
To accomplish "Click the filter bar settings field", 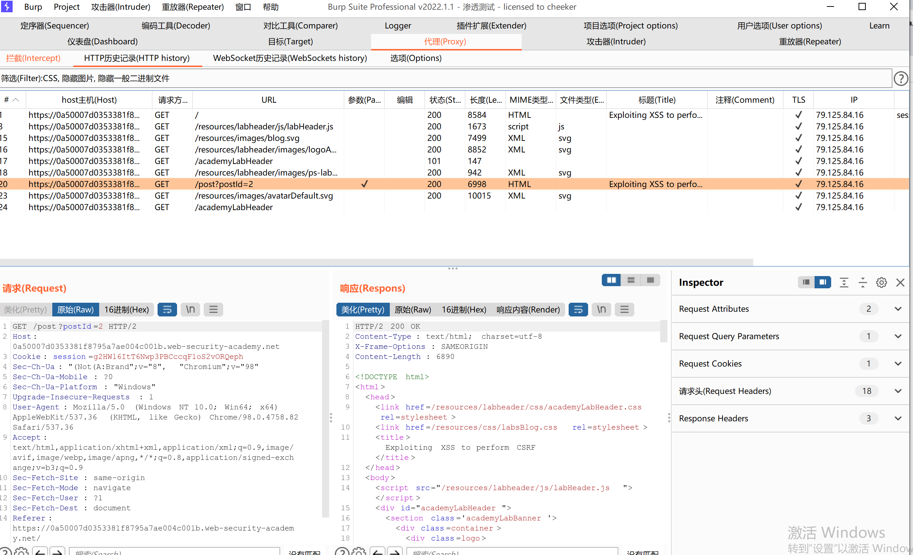I will pyautogui.click(x=445, y=79).
